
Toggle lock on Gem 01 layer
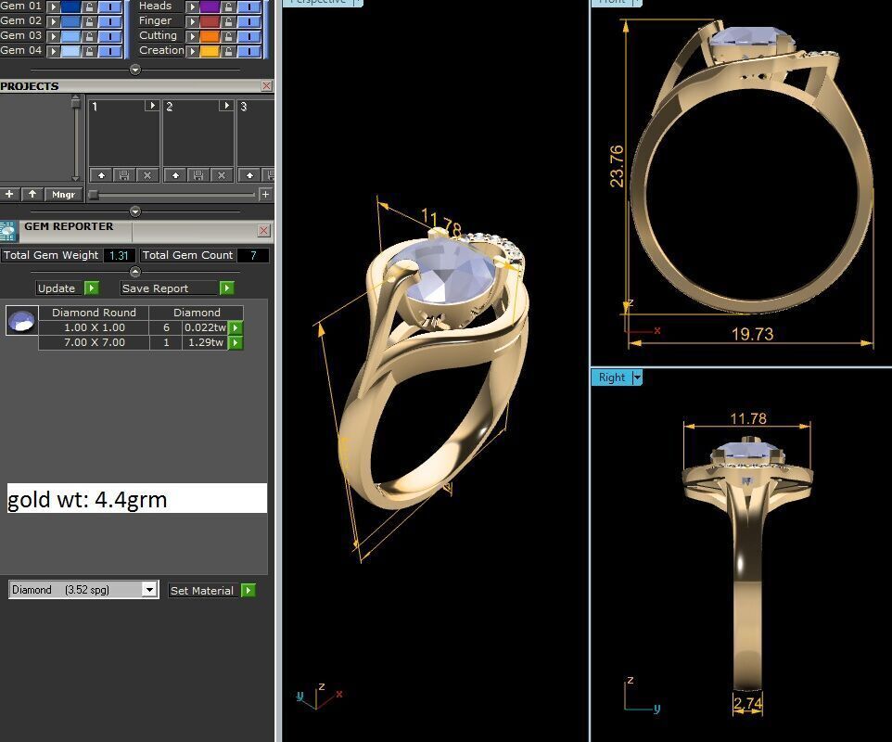pos(89,6)
